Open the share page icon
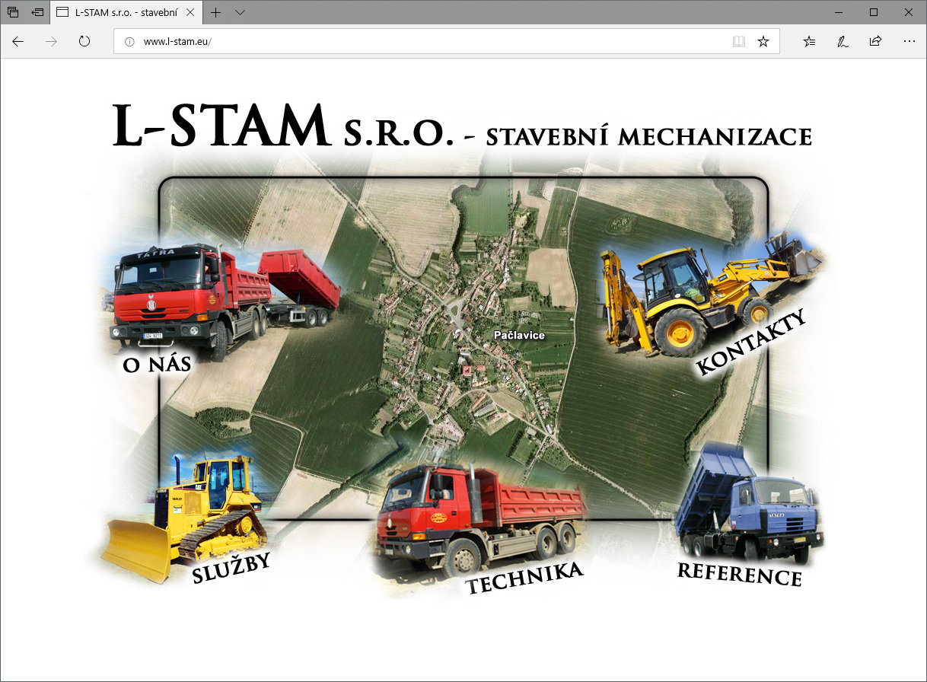Screen dimensions: 927x682 click(x=875, y=41)
